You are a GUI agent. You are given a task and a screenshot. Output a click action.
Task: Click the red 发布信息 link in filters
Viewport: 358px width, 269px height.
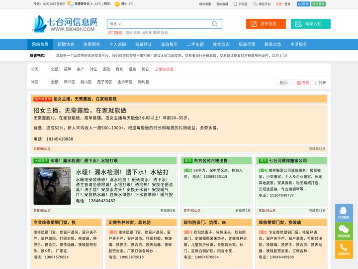164,69
